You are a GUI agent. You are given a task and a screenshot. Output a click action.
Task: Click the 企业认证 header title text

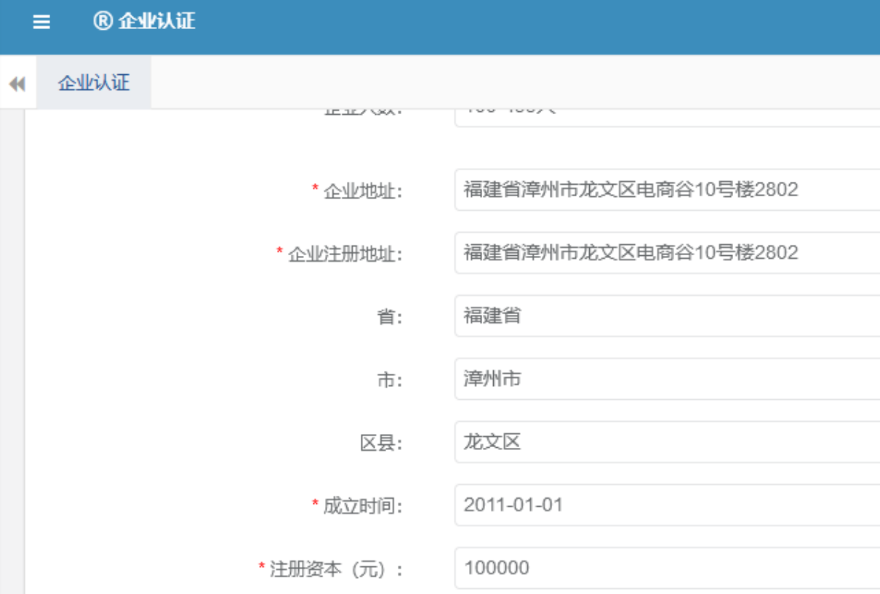click(156, 21)
